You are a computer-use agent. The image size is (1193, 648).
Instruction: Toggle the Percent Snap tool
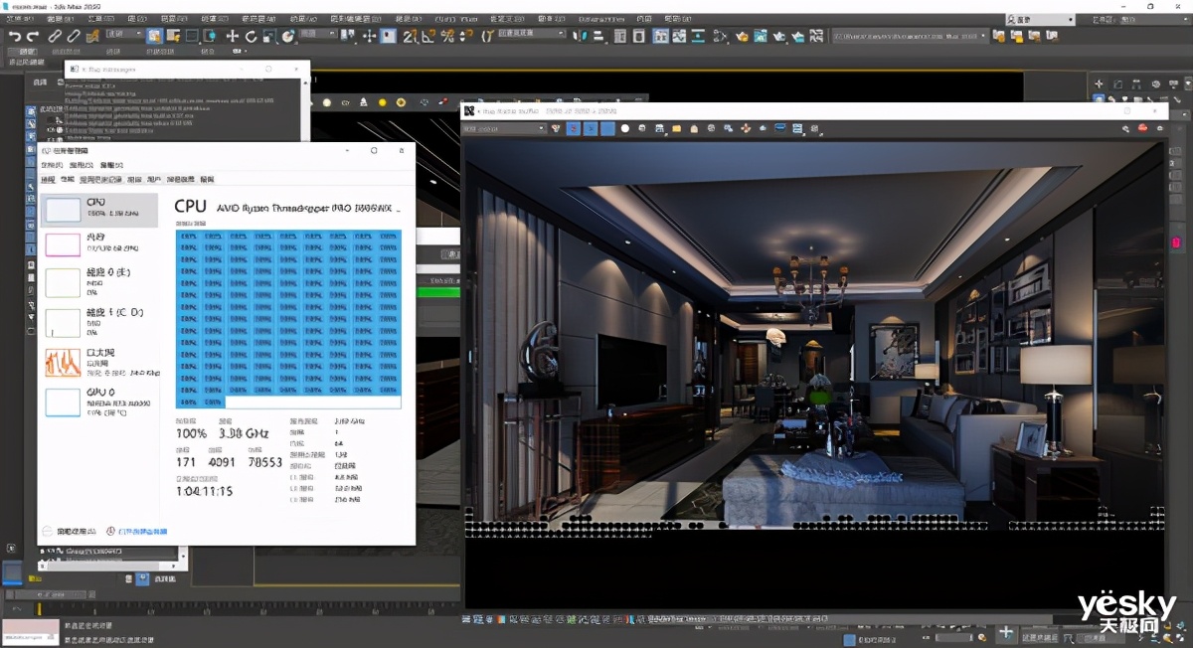(447, 36)
